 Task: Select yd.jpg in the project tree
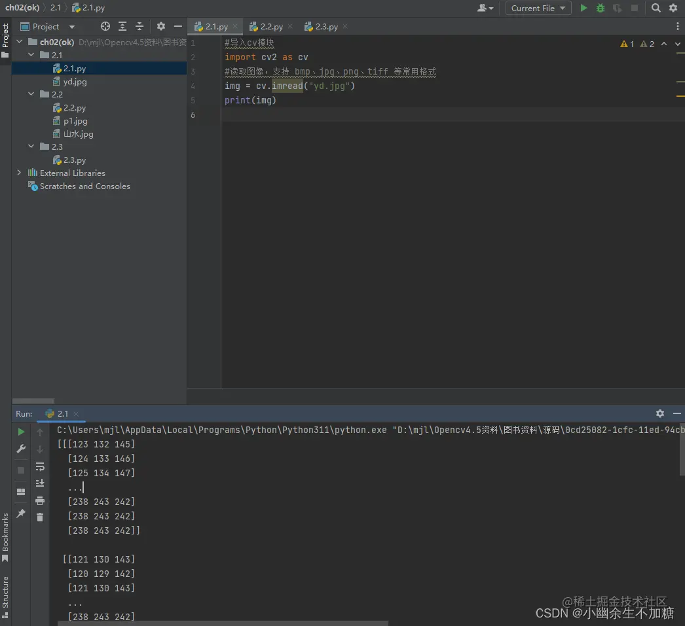pos(74,82)
